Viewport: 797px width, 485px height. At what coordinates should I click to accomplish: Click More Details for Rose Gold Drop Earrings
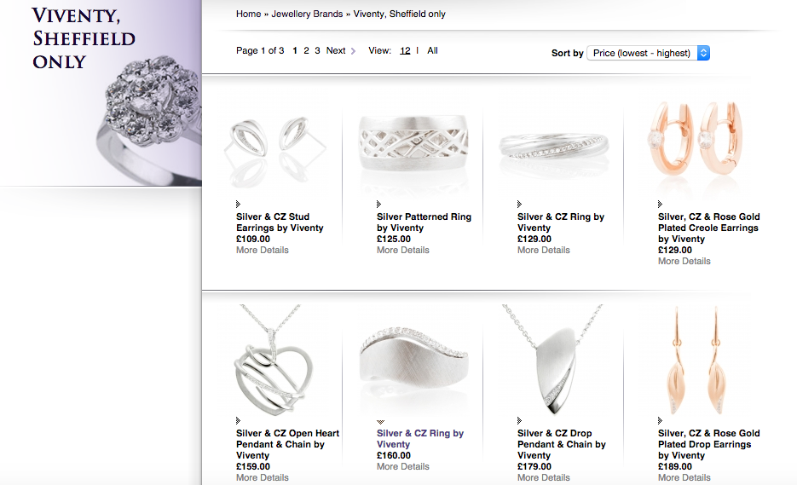coord(684,478)
